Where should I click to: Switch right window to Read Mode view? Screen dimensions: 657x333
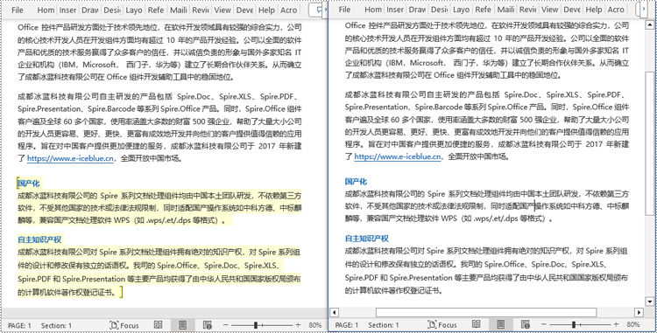pyautogui.click(x=476, y=325)
